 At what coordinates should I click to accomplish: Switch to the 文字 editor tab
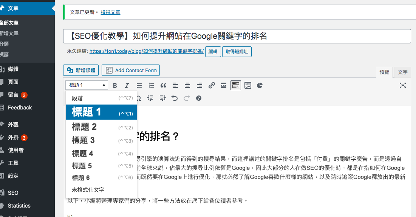click(403, 72)
